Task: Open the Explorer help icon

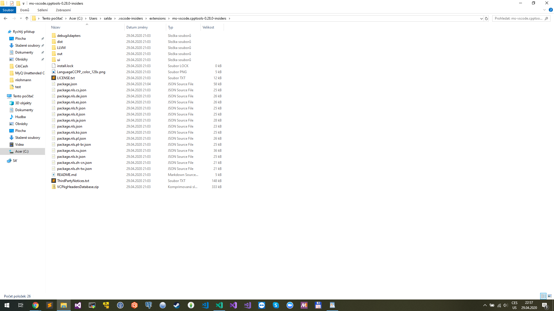Action: click(551, 10)
